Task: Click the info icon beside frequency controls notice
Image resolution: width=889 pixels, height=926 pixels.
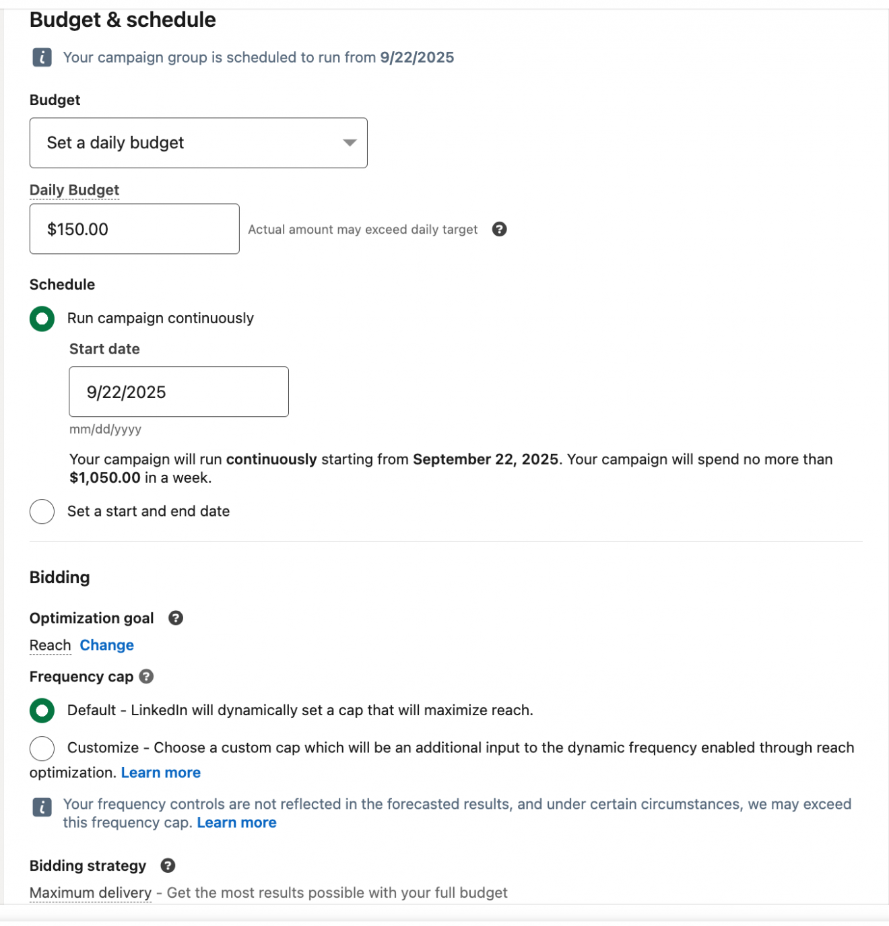Action: click(x=42, y=805)
